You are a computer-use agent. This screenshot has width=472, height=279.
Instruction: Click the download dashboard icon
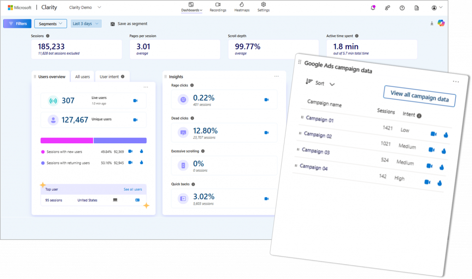pyautogui.click(x=431, y=23)
